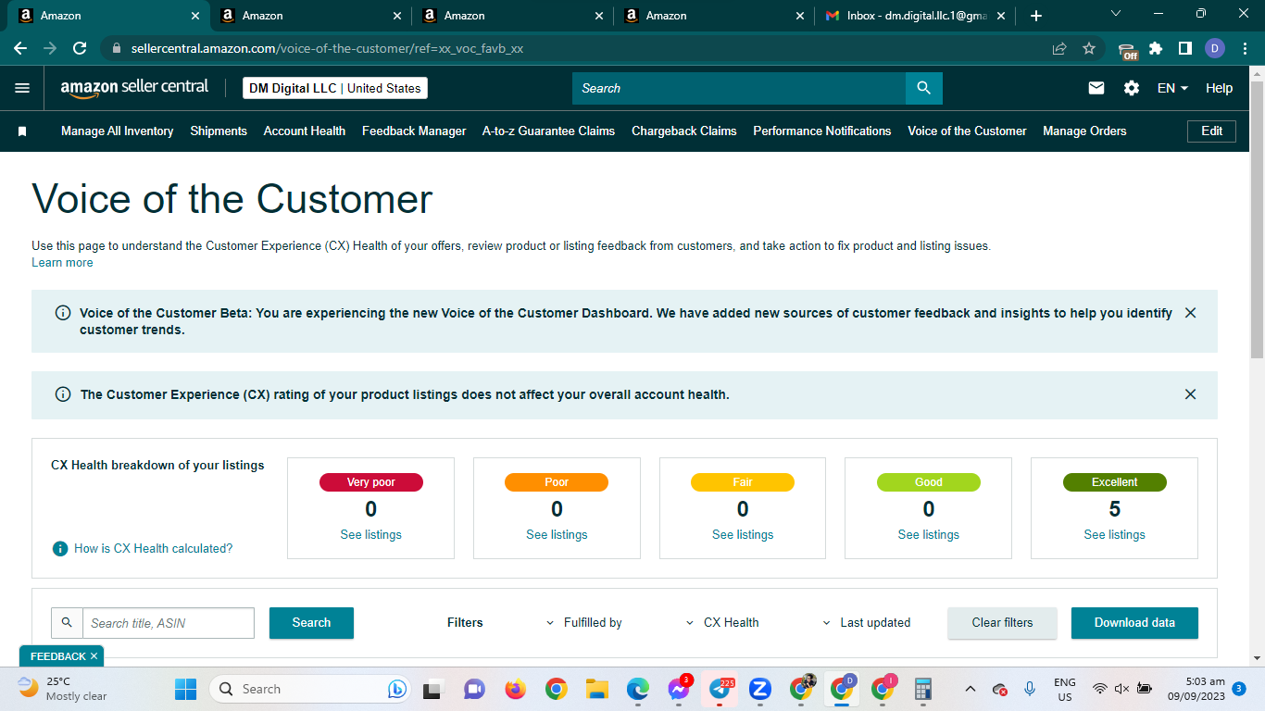This screenshot has height=711, width=1265.
Task: Show hidden icons in the system tray
Action: point(971,689)
